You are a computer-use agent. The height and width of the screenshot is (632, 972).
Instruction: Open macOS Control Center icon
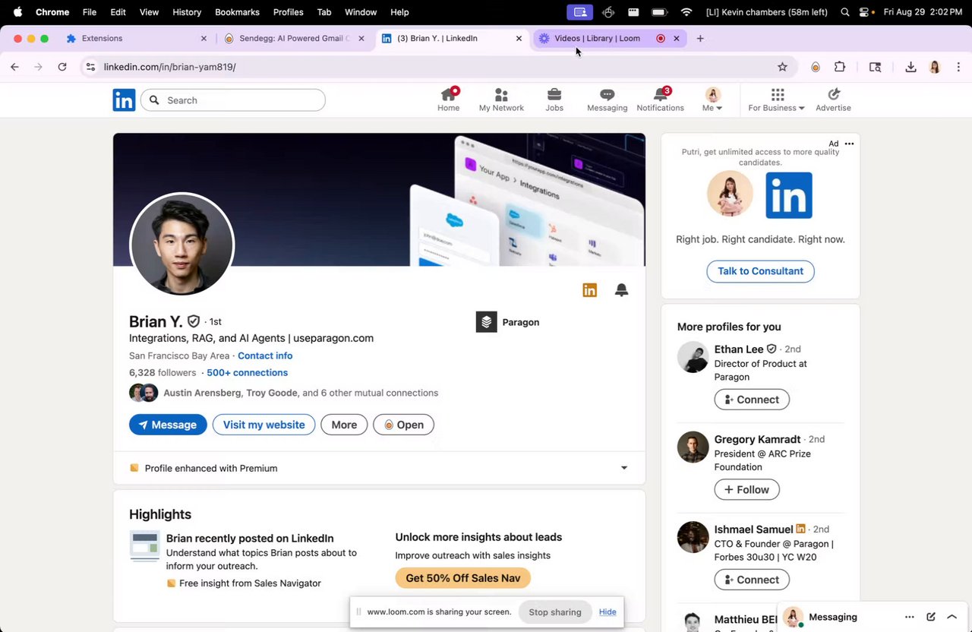coord(864,12)
